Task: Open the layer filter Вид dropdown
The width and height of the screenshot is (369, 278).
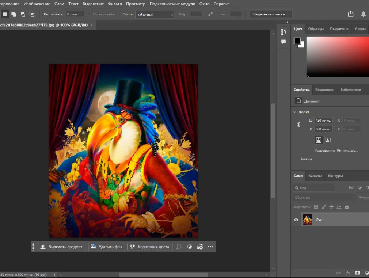Action: 313,188
